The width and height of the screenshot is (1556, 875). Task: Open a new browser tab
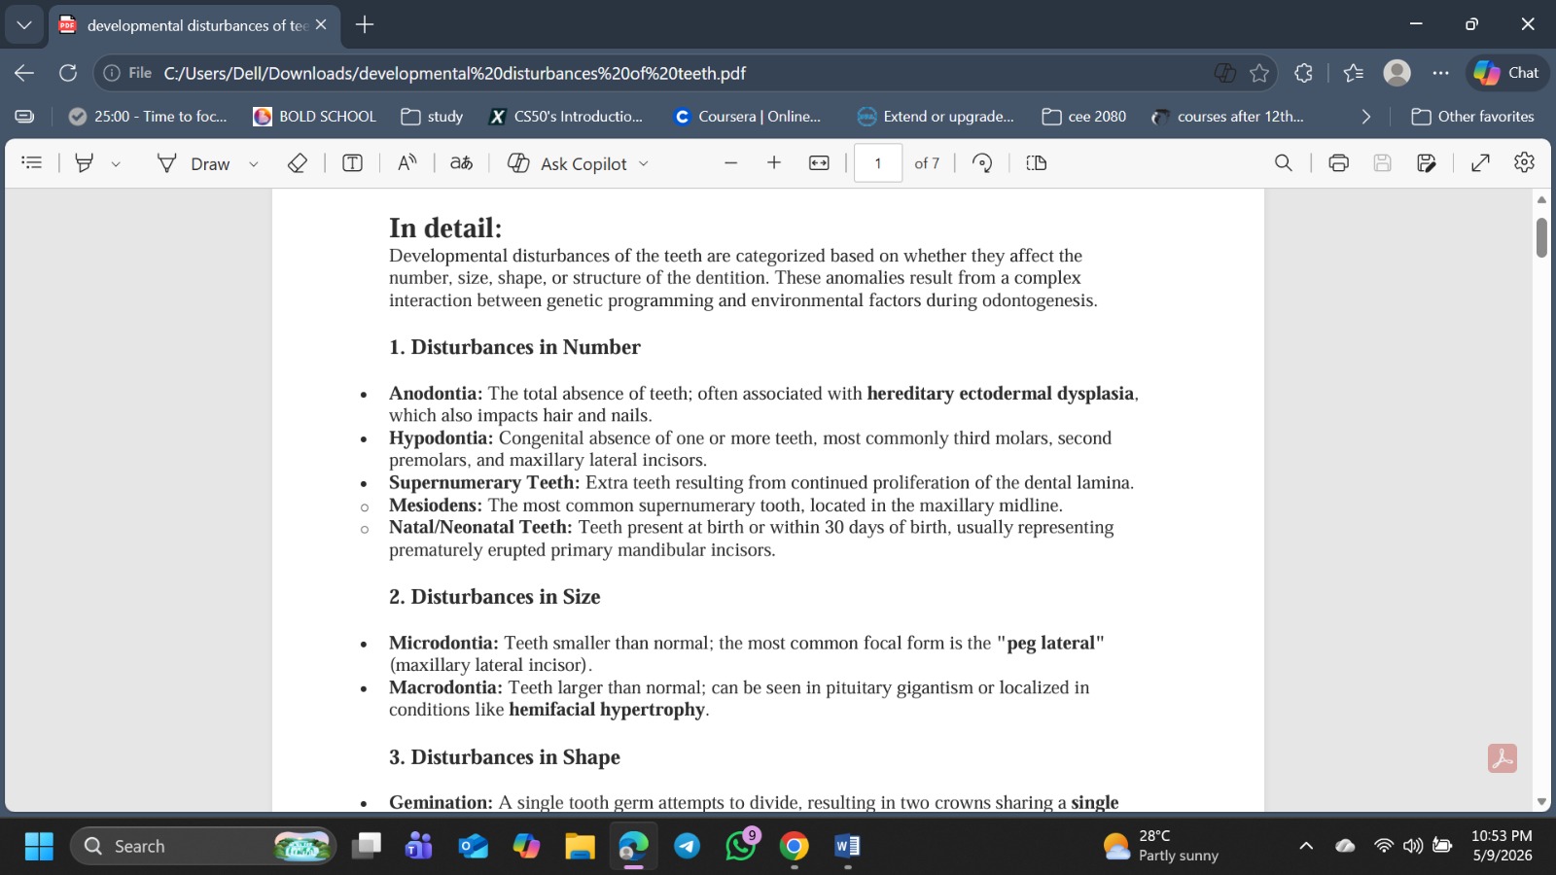pos(365,24)
